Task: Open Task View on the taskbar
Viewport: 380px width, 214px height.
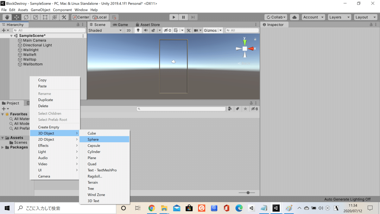Action: [138, 208]
